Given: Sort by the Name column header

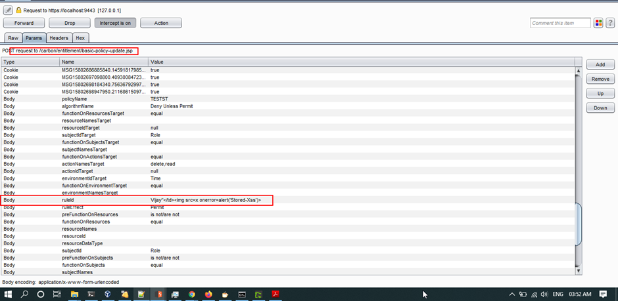Looking at the screenshot, I should (104, 62).
